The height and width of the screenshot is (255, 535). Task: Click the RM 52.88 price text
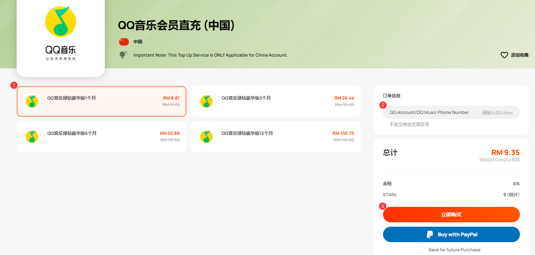coord(170,133)
